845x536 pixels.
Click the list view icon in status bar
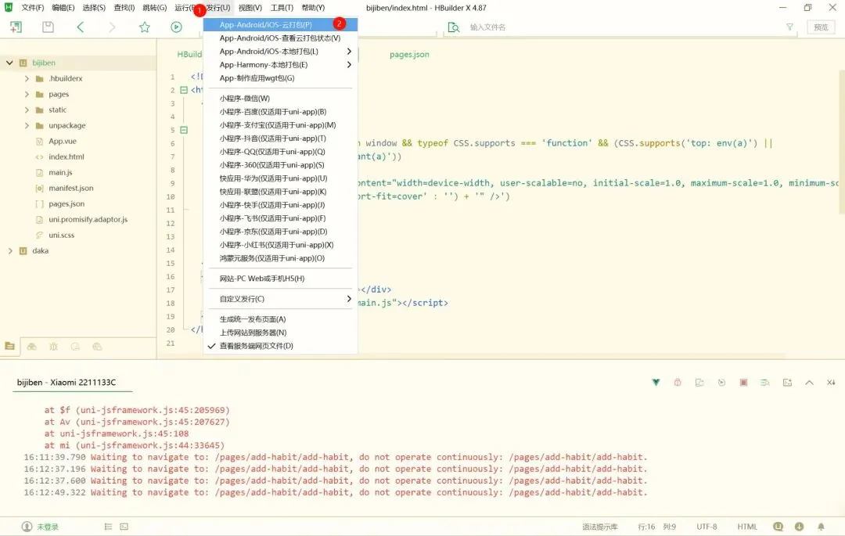108,527
